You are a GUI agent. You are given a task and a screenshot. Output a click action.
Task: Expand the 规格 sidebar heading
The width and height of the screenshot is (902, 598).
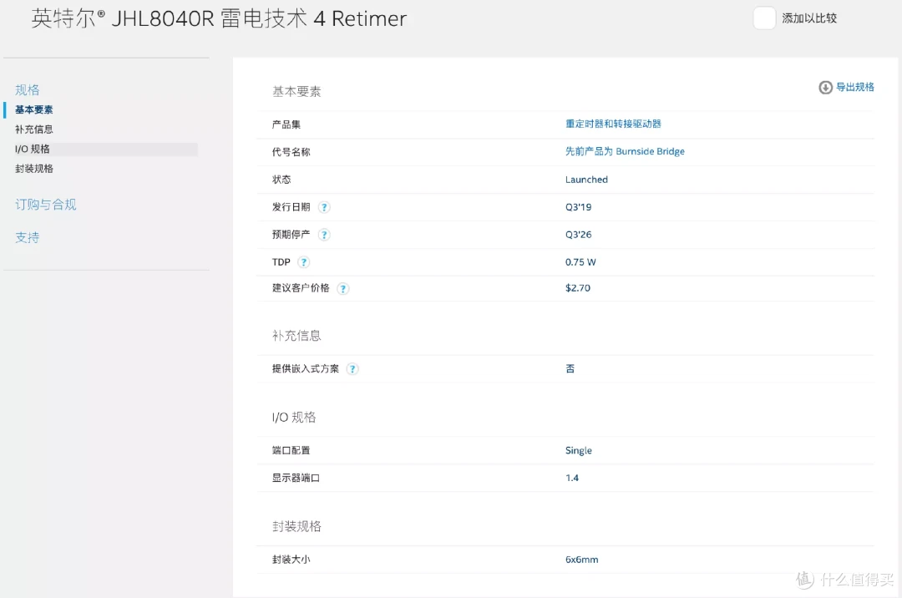click(x=28, y=90)
